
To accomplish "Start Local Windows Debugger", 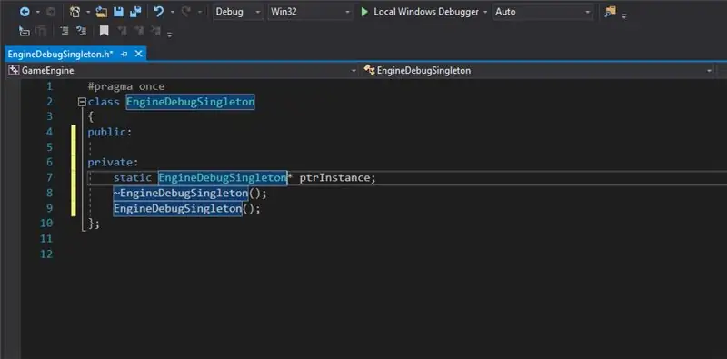I will click(420, 12).
